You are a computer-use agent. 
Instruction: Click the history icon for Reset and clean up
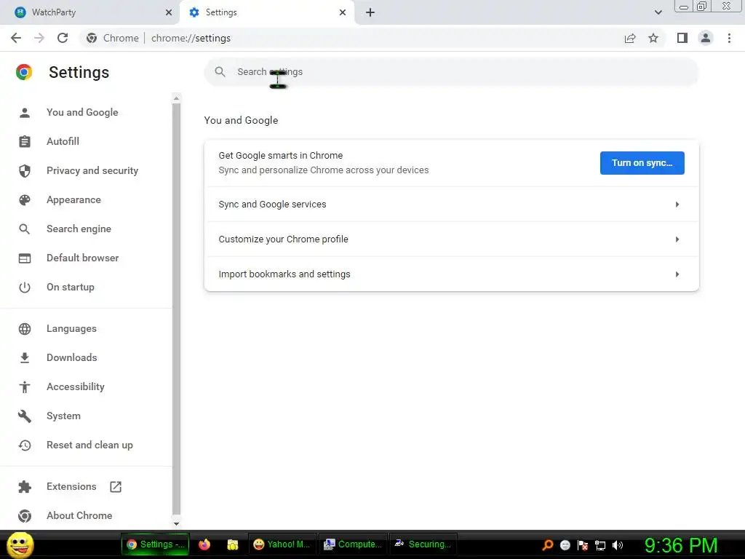(25, 445)
